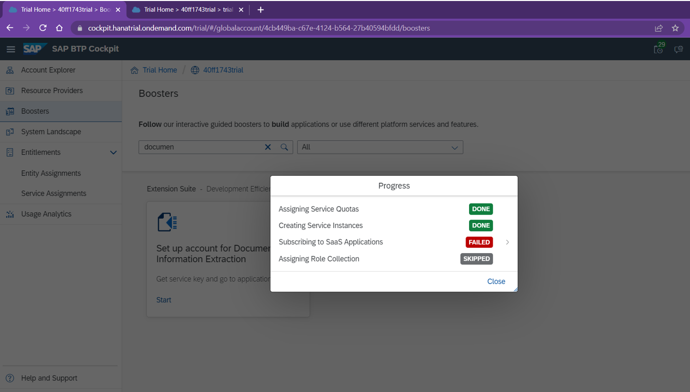Click the Help and Support question-mark icon
This screenshot has height=392, width=690.
10,378
